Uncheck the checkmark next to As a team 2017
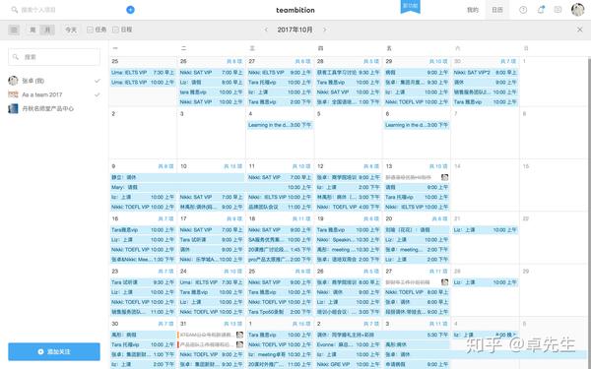The image size is (591, 369). [98, 94]
